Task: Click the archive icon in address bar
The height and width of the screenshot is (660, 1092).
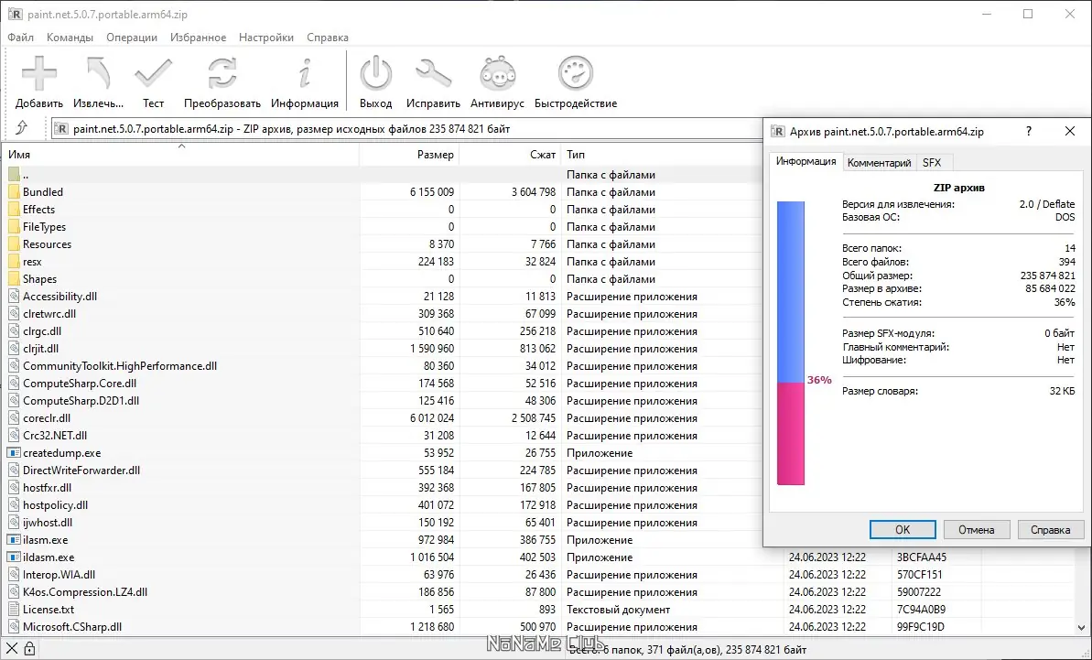Action: [61, 129]
